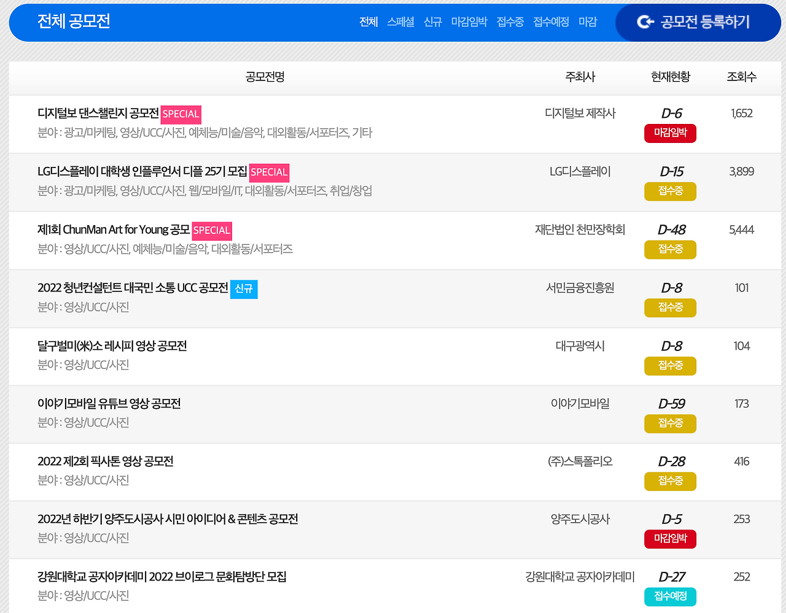This screenshot has width=786, height=613.
Task: Click the 신규 badge on 청년컨설턴트 UCC 공모전
Action: click(245, 289)
